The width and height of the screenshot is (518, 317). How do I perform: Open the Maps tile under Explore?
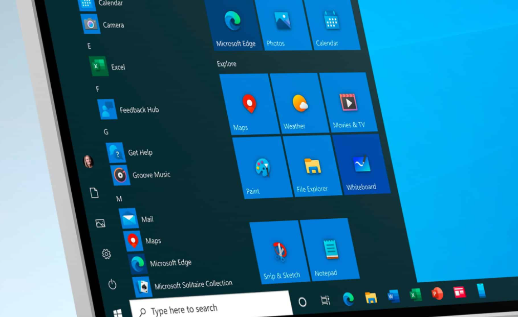click(249, 104)
